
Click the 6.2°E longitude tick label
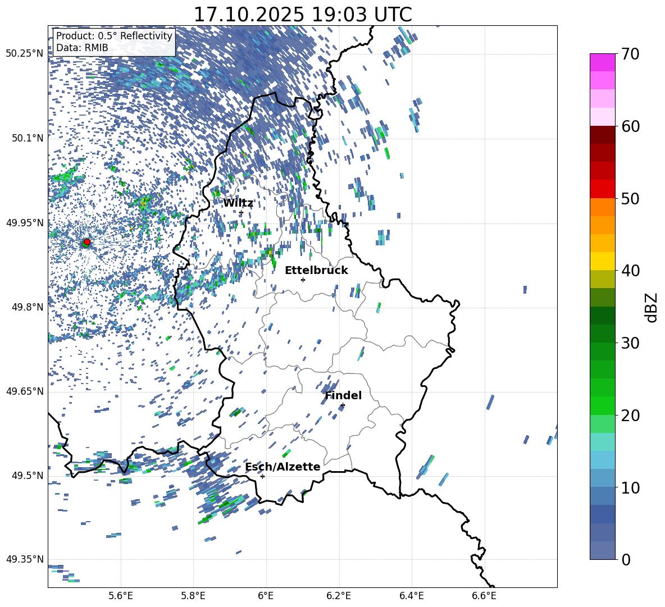coord(339,595)
